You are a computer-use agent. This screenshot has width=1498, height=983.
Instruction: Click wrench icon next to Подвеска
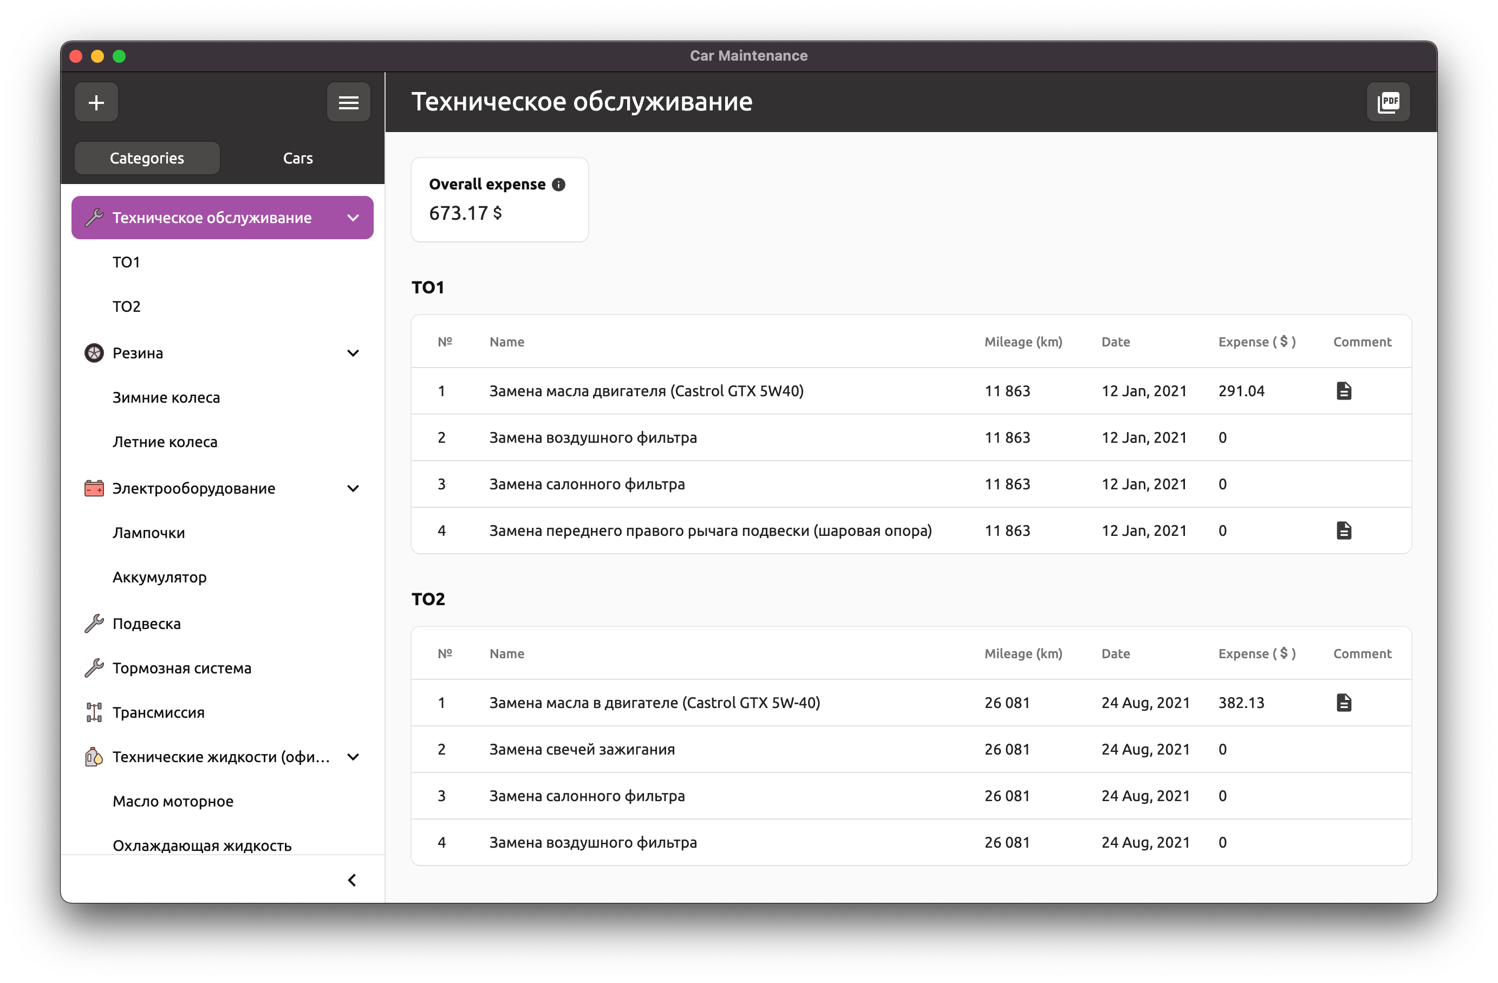tap(94, 623)
